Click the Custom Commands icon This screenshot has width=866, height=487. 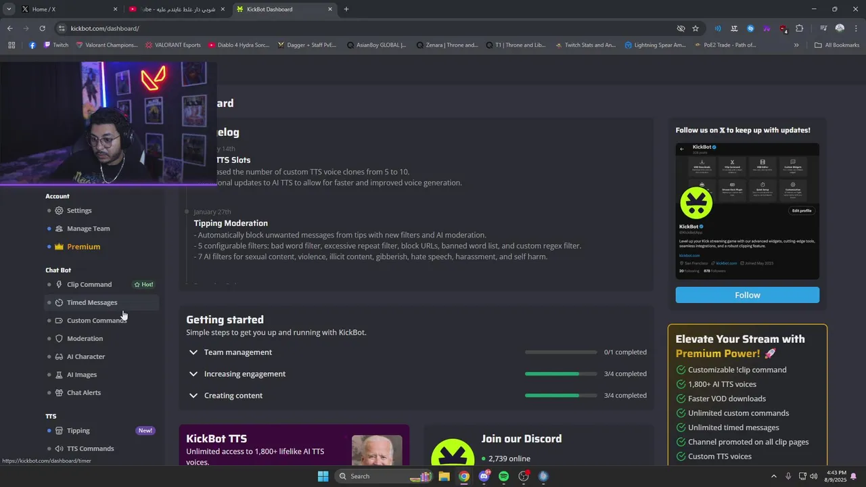coord(59,321)
